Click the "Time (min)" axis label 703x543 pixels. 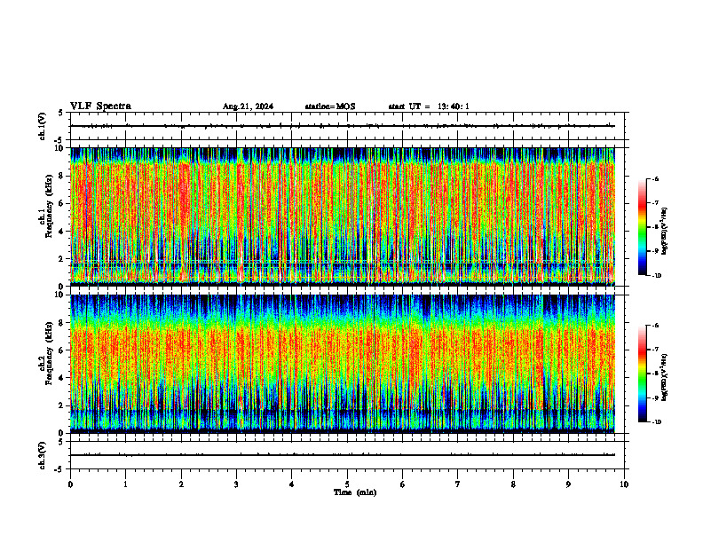coord(355,492)
